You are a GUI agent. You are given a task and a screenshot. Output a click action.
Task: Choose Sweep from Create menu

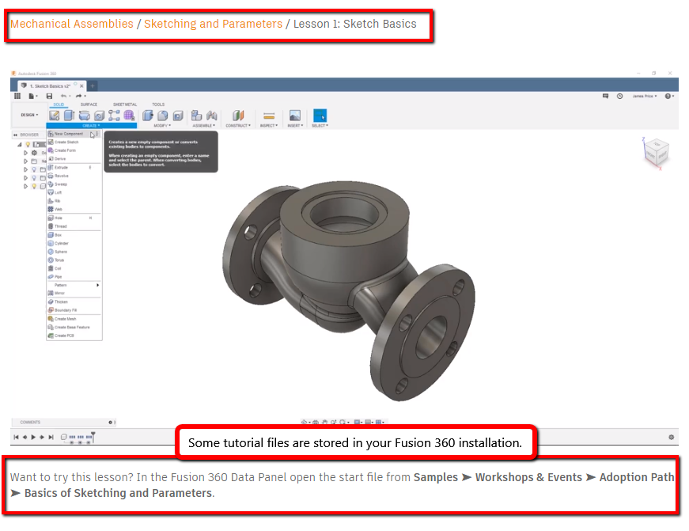[74, 184]
